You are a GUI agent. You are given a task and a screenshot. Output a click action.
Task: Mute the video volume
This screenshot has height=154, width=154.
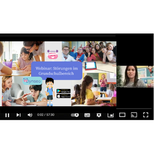[30, 115]
